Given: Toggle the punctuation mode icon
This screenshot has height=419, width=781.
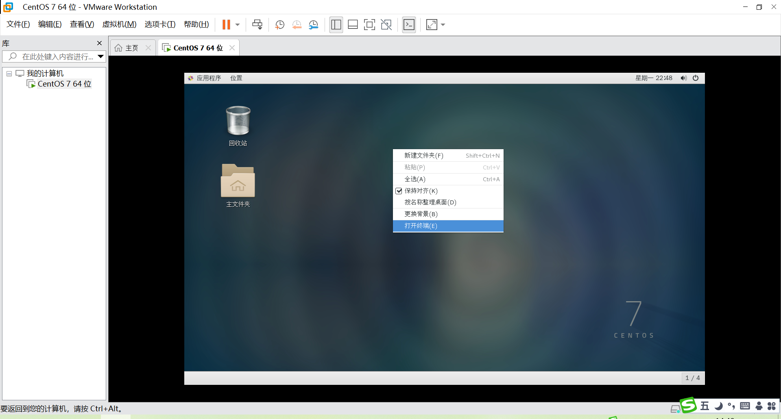Looking at the screenshot, I should (731, 406).
